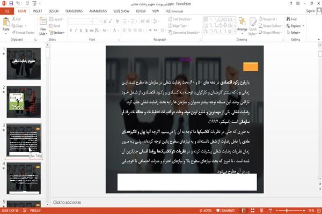
Task: Expand the Section dropdown
Action: point(57,33)
